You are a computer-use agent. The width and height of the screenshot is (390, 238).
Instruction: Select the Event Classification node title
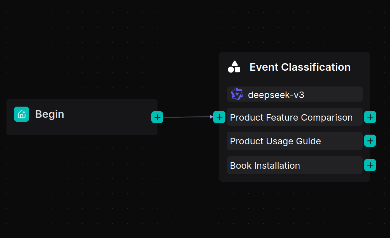coord(300,67)
